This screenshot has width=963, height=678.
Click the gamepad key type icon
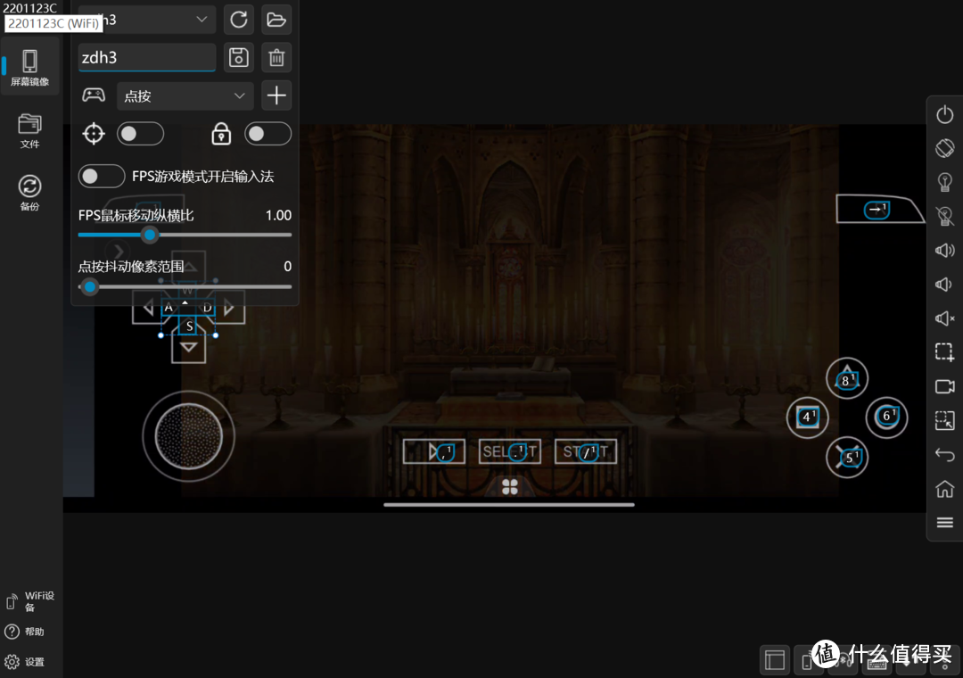[x=94, y=95]
